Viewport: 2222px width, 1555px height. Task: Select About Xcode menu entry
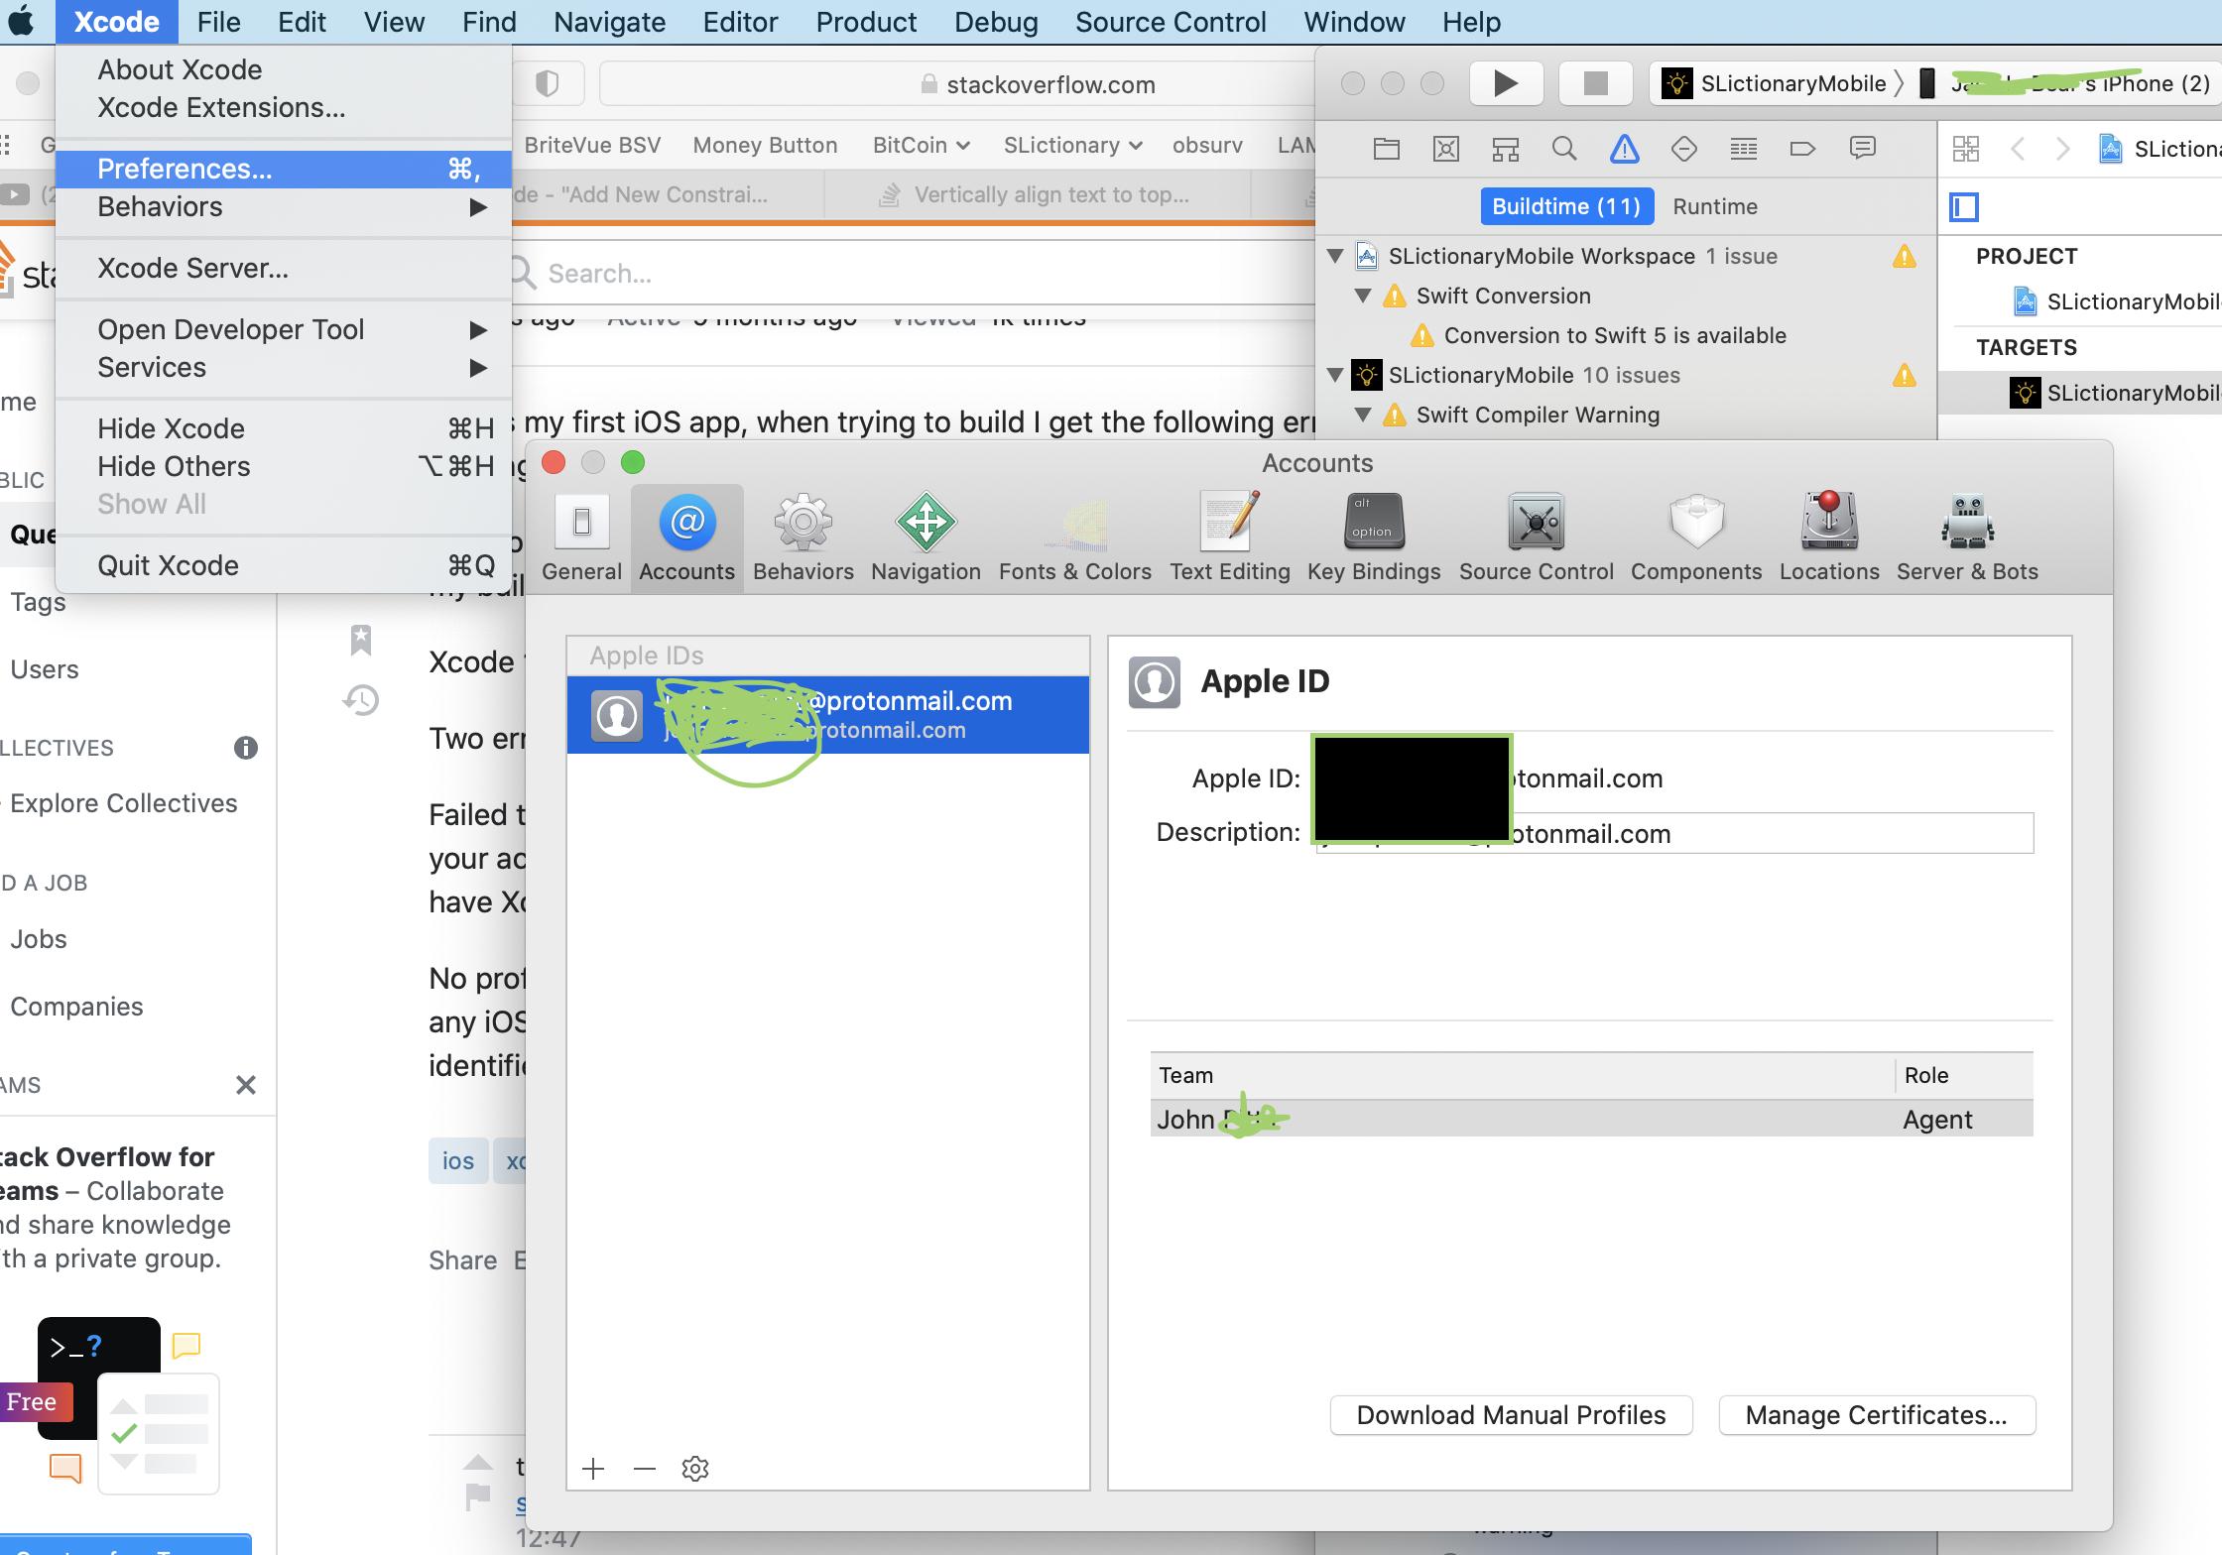pyautogui.click(x=284, y=69)
